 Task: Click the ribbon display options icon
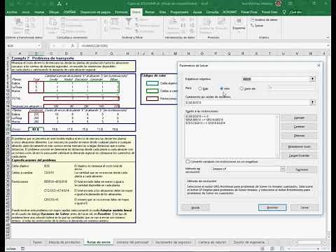point(290,3)
